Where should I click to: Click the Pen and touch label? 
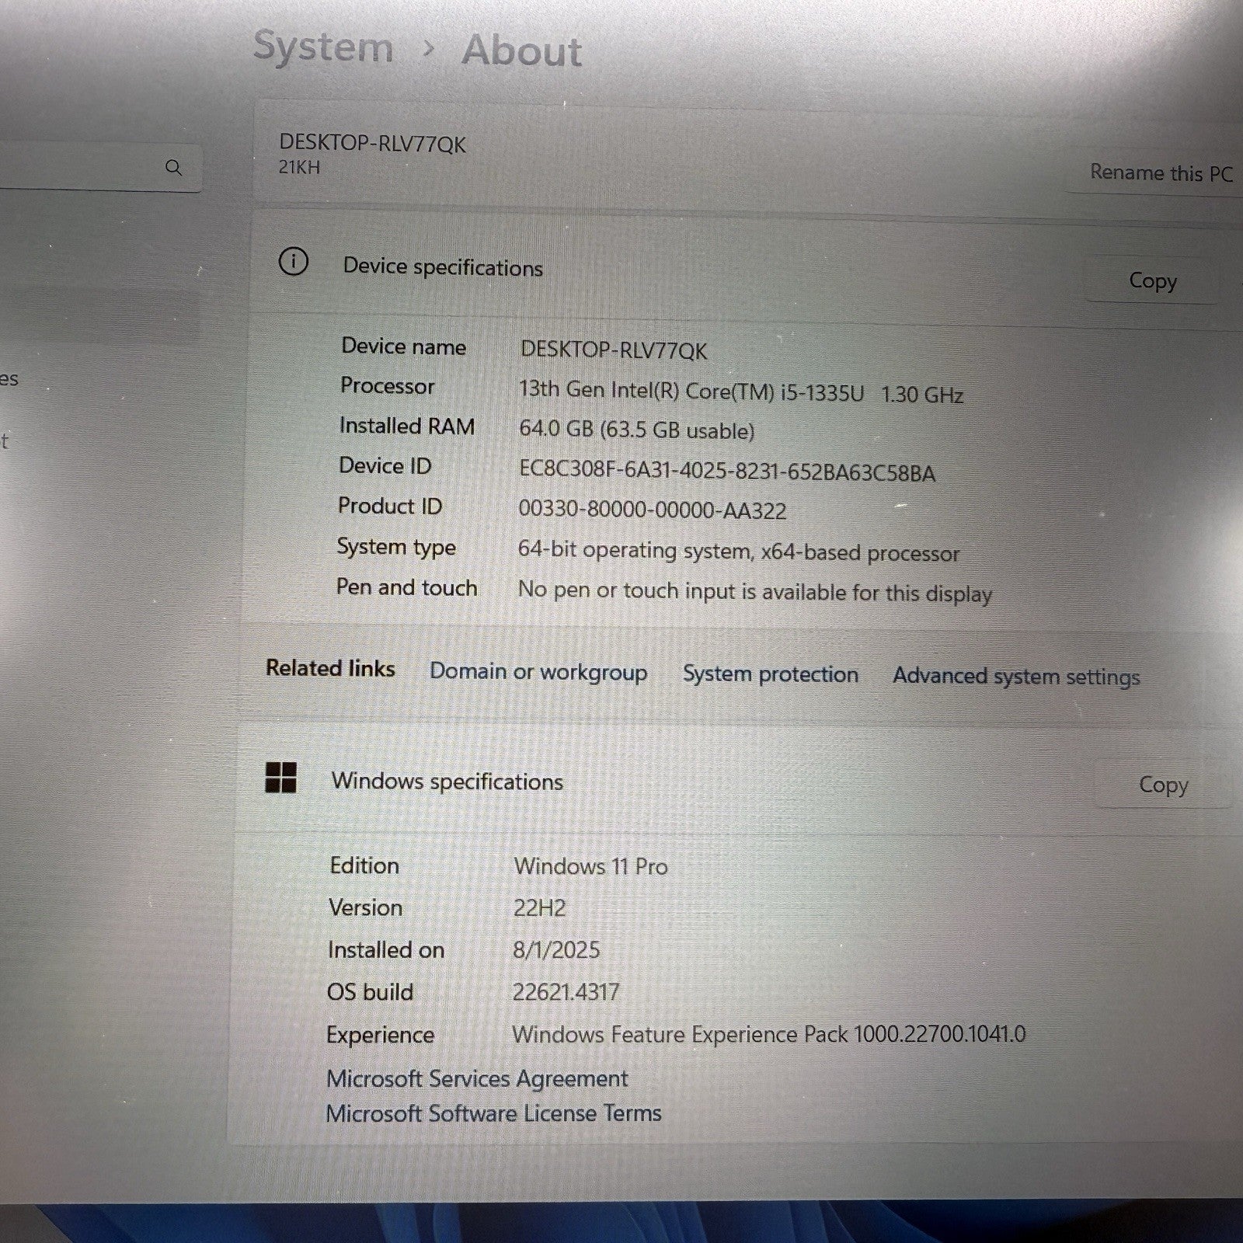coord(406,587)
